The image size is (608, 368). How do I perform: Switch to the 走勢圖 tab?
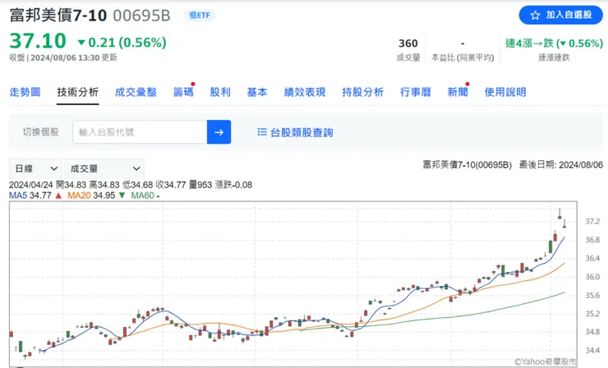click(25, 92)
